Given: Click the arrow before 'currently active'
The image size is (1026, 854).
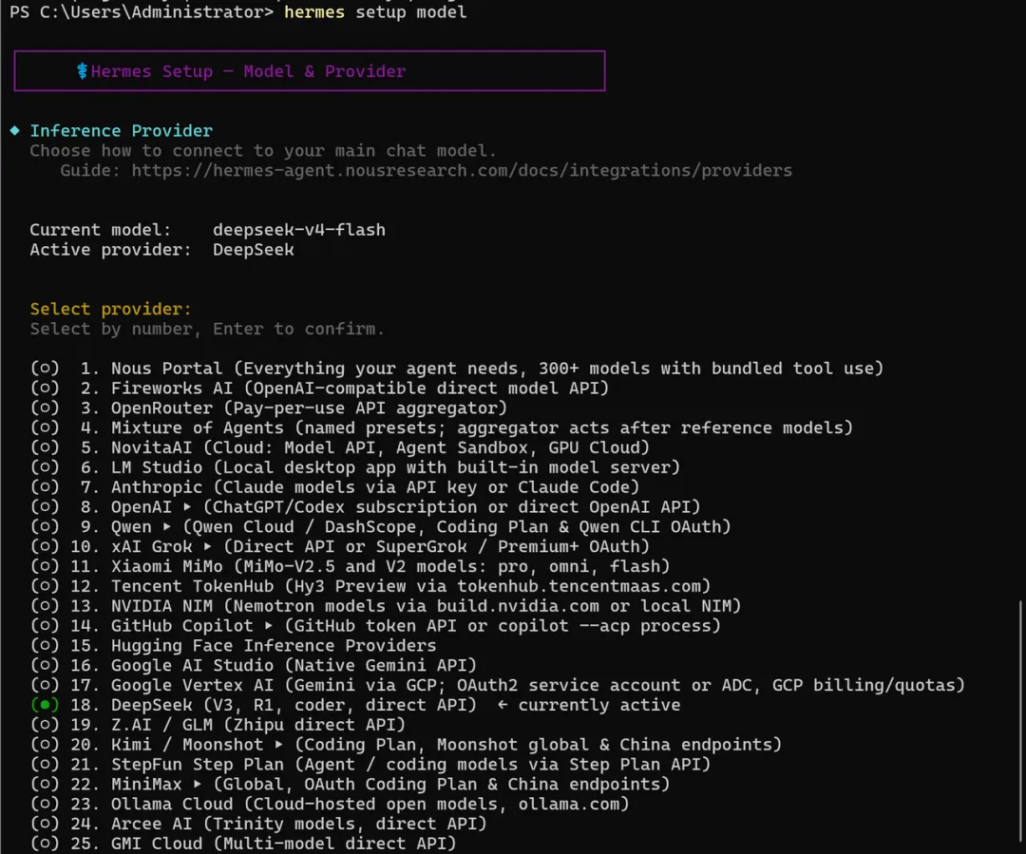Looking at the screenshot, I should tap(503, 705).
